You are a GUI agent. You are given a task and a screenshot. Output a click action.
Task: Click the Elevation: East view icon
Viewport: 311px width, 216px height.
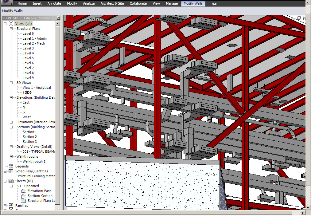click(23, 191)
